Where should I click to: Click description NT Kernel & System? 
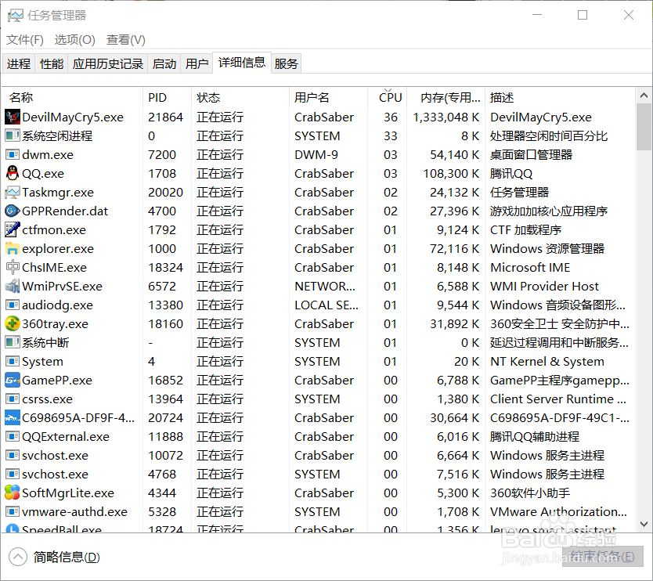point(547,361)
